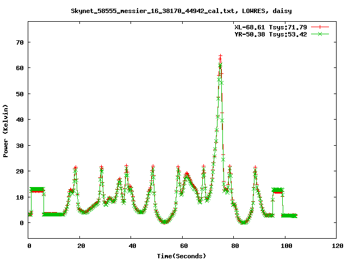Click the x-axis tick label 20
Image resolution: width=348 pixels, height=261 pixels.
point(81,246)
